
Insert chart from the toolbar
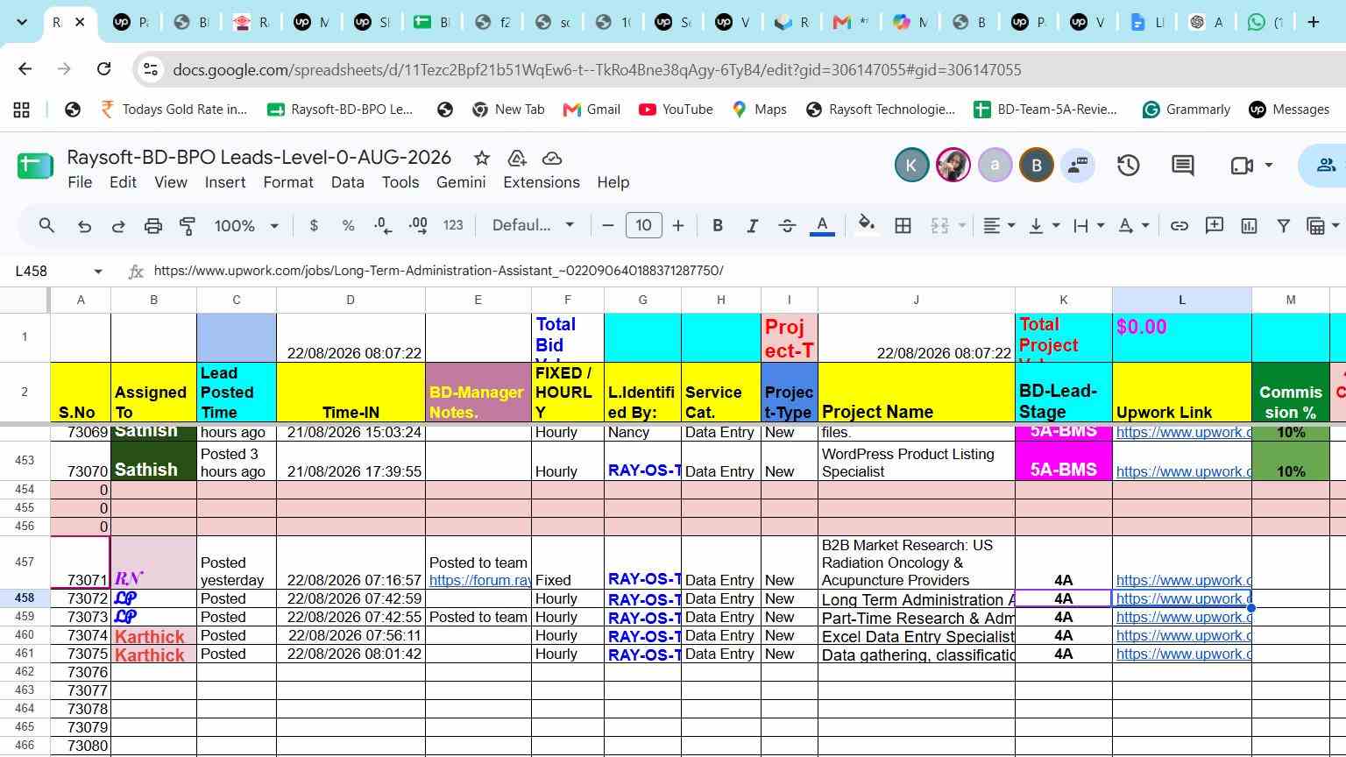pos(1249,226)
